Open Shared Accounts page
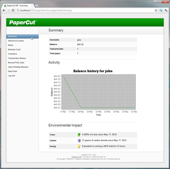Screen dimensions: 170x169 point(16,41)
